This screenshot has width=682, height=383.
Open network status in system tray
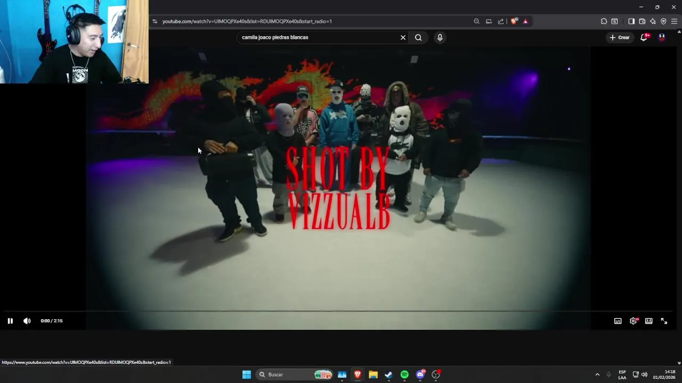(636, 374)
